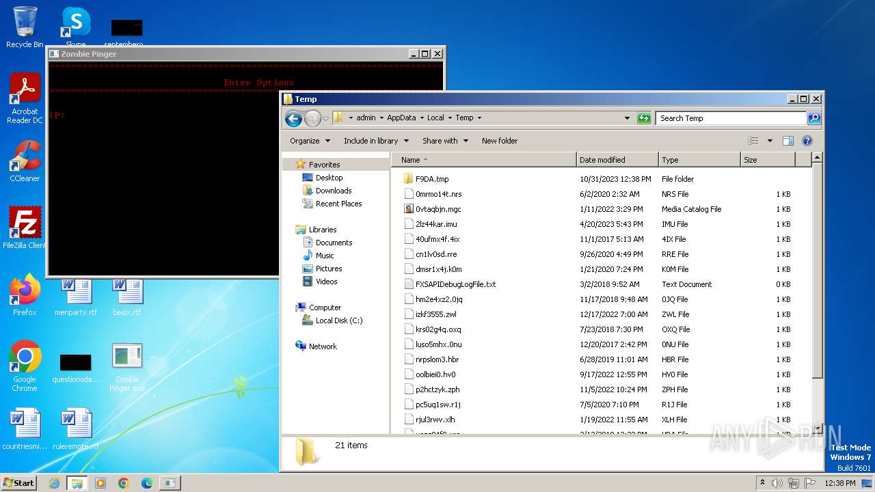Open Windows Media Player from taskbar
The width and height of the screenshot is (875, 492).
click(100, 483)
